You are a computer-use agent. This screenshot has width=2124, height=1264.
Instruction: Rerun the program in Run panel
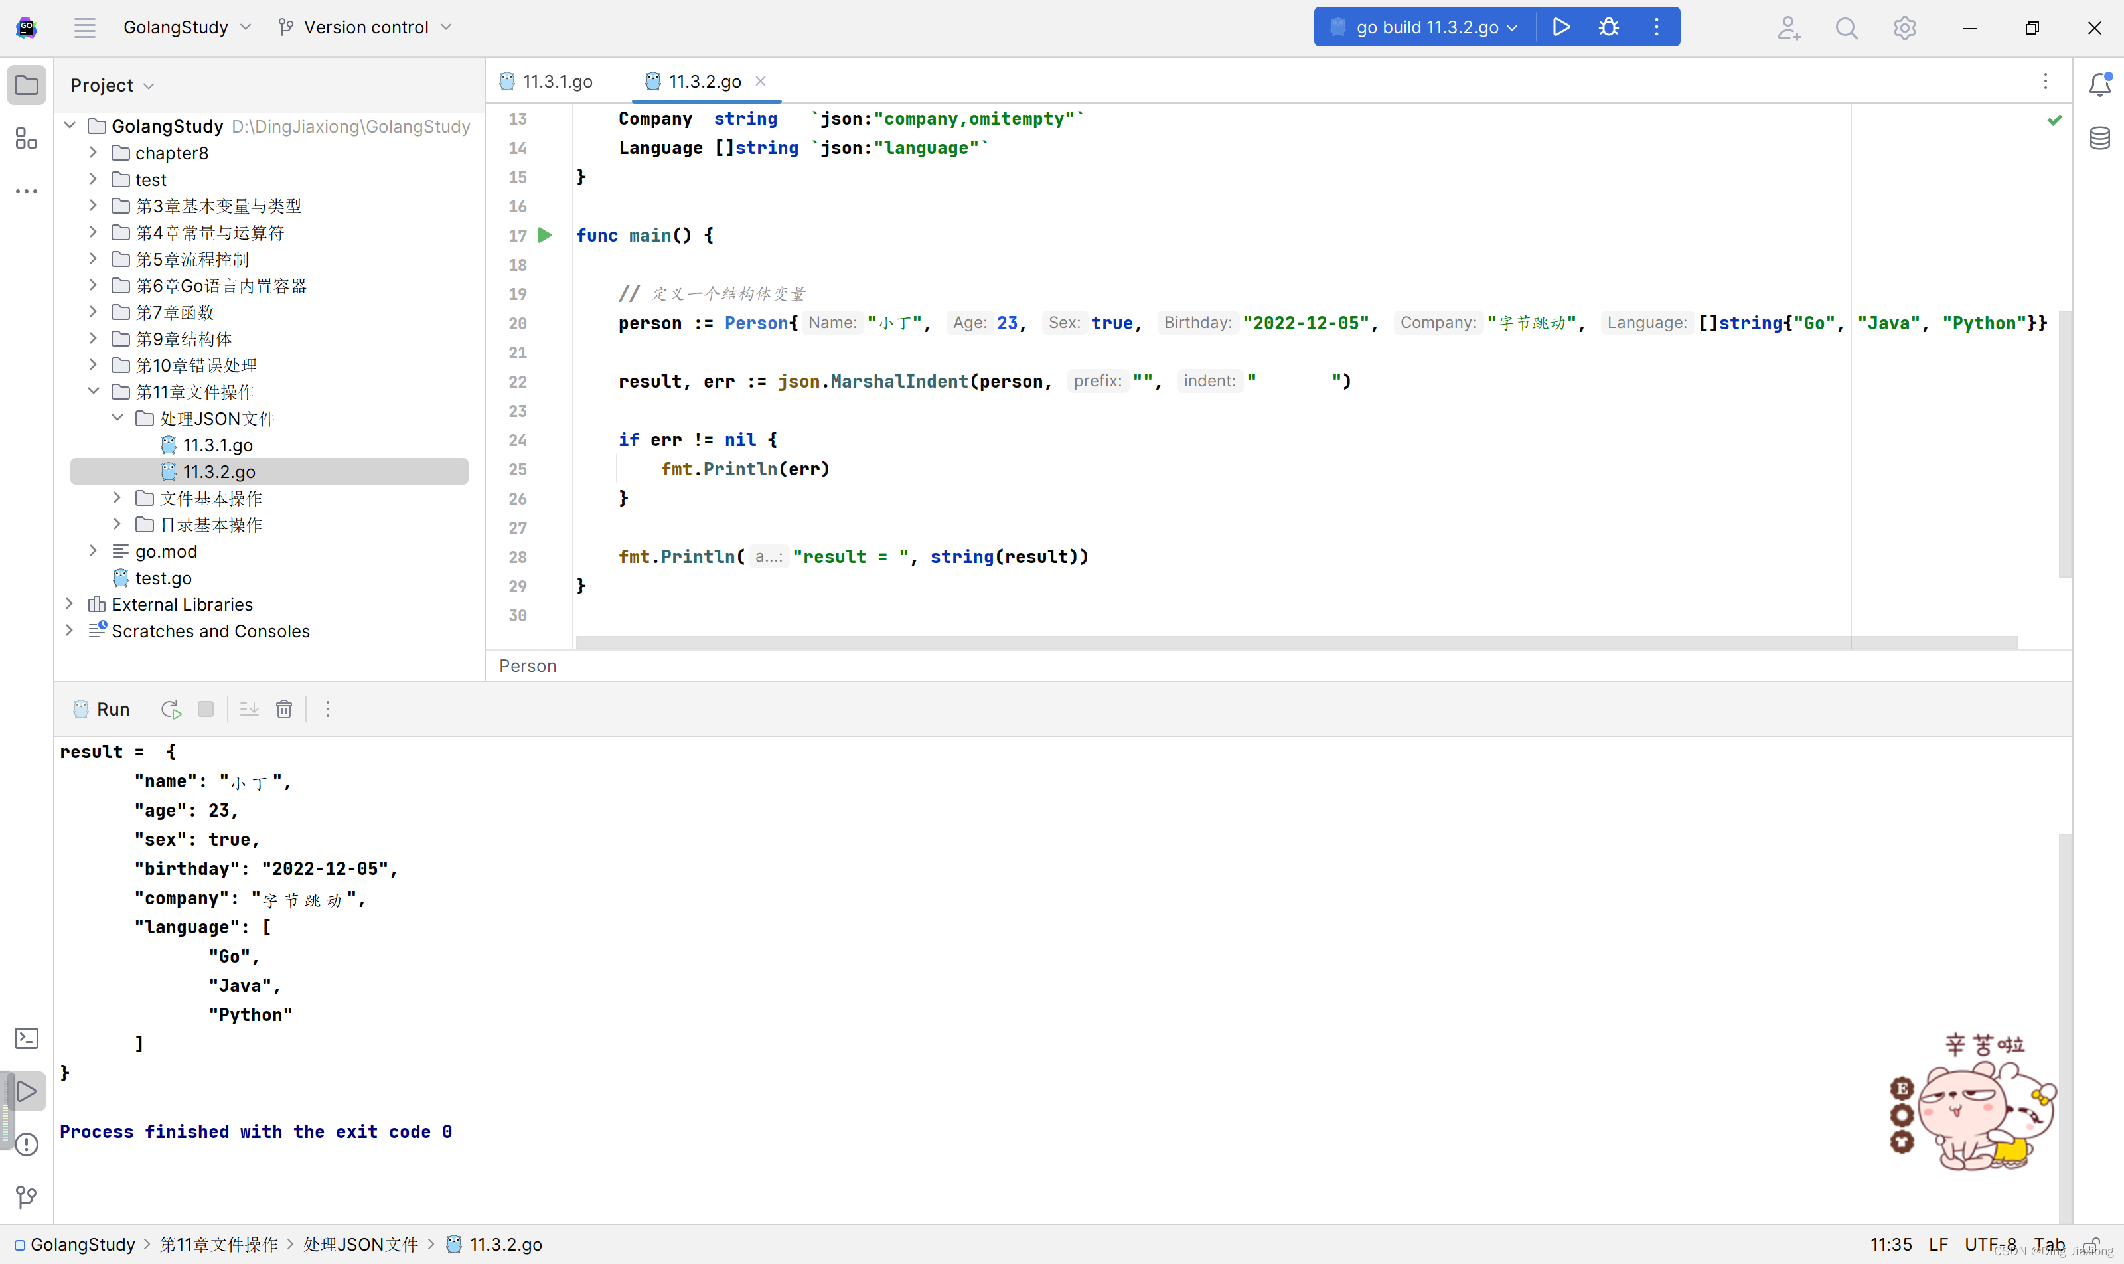pyautogui.click(x=171, y=708)
